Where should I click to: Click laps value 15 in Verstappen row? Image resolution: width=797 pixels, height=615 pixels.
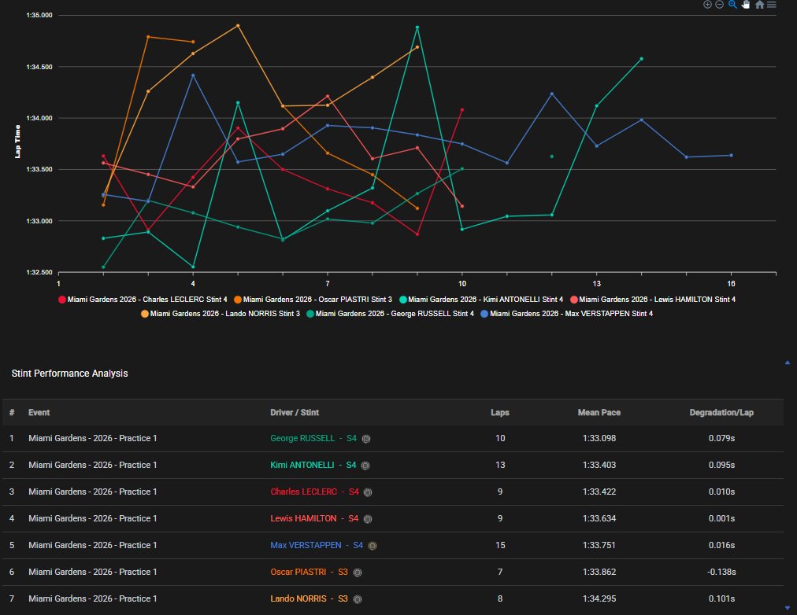coord(500,546)
